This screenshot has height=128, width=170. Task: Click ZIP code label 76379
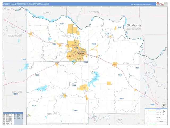point(74,85)
